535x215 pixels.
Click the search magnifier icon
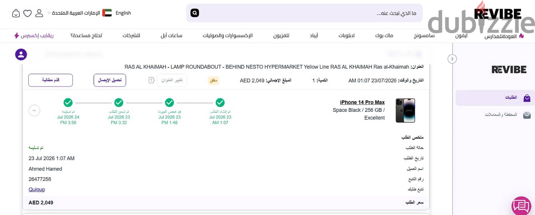pyautogui.click(x=195, y=13)
